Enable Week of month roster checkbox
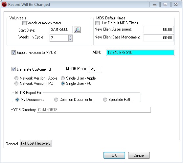 coord(24,23)
